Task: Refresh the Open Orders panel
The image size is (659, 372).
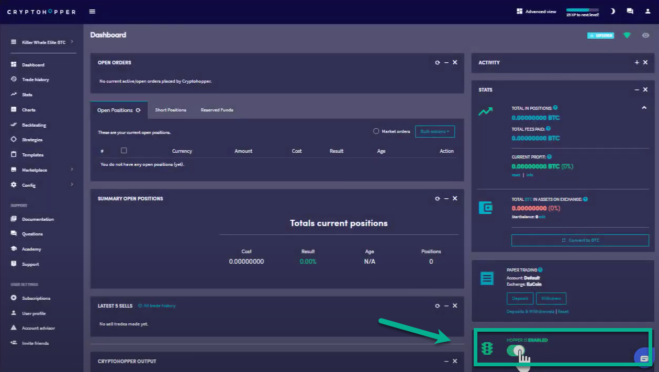Action: click(x=438, y=63)
